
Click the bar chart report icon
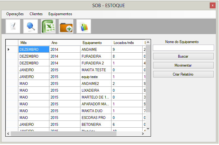pos(84,26)
